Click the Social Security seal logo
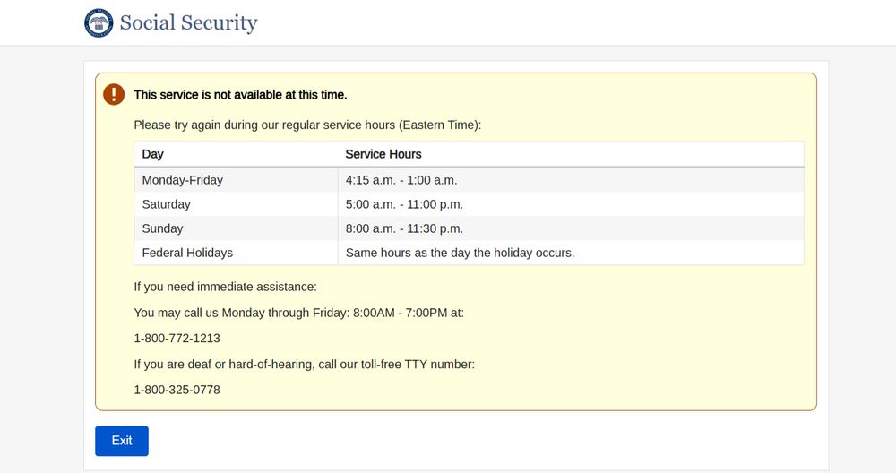This screenshot has width=896, height=473. 99,23
